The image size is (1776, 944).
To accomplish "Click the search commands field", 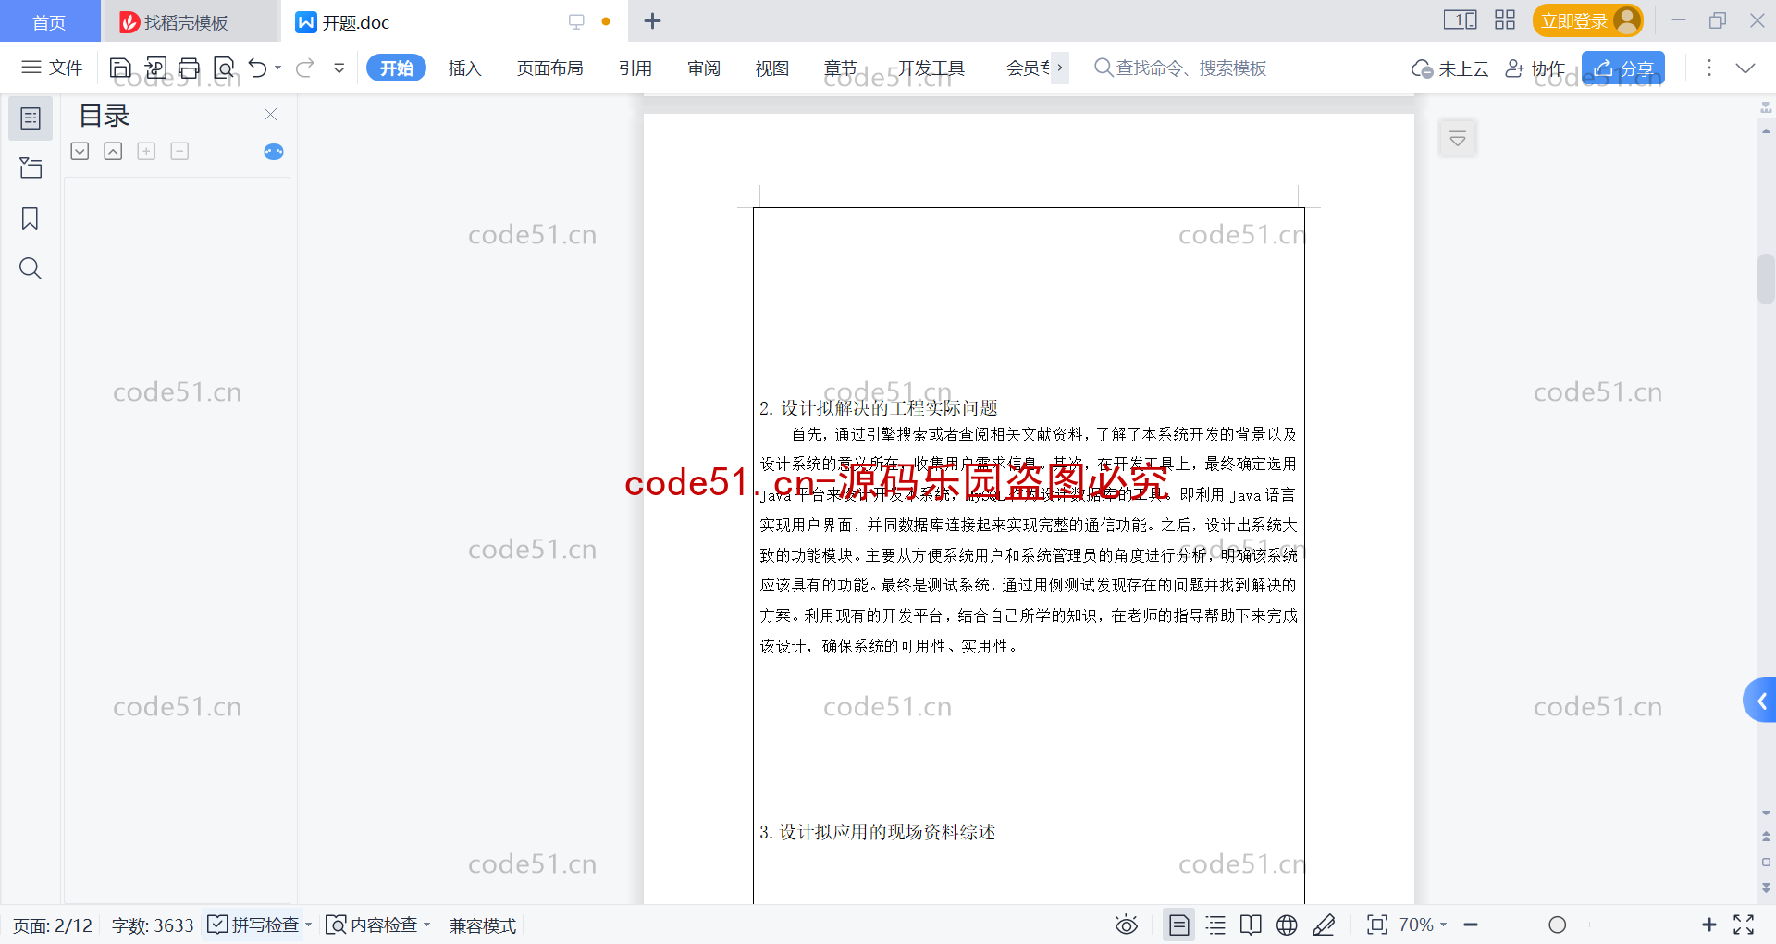I will click(x=1180, y=68).
